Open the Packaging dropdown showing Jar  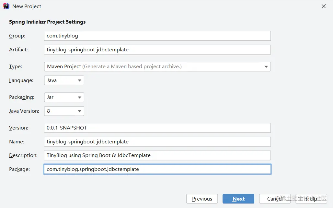[x=64, y=97]
